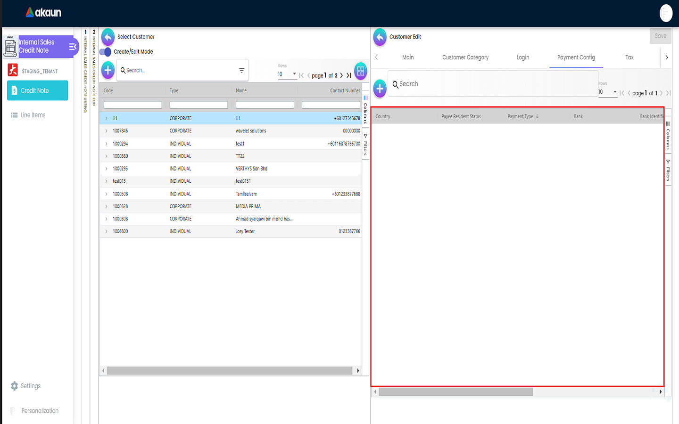Expand the MEDIA PRIMA customer row
Image resolution: width=679 pixels, height=424 pixels.
pyautogui.click(x=106, y=206)
